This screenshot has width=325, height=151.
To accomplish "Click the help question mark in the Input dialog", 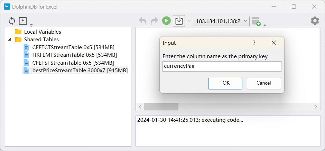I will (x=254, y=43).
